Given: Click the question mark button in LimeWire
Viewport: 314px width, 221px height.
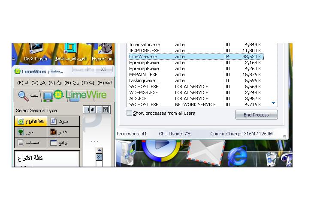Looking at the screenshot, I should (106, 110).
